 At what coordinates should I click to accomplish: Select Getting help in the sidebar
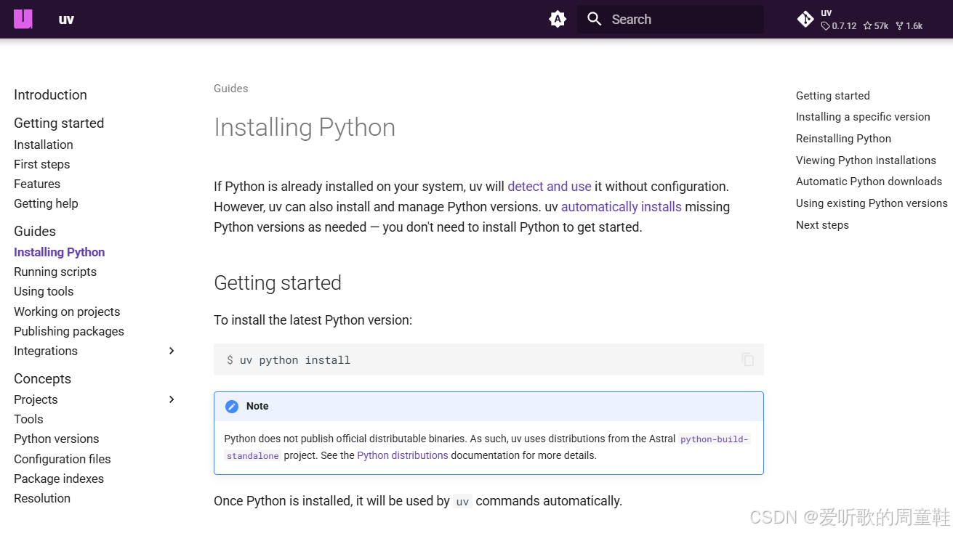pyautogui.click(x=46, y=203)
